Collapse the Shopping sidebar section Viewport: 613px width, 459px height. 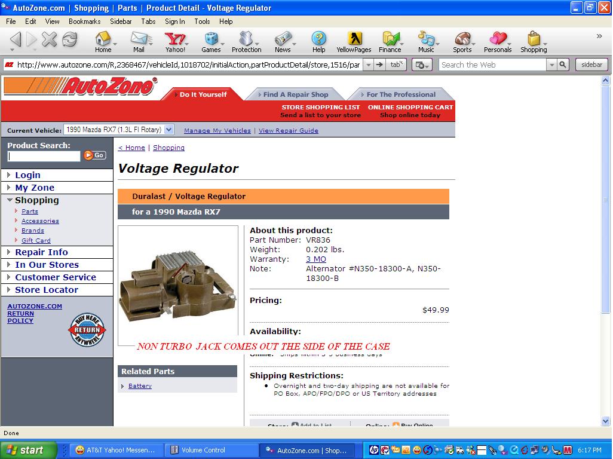click(10, 200)
